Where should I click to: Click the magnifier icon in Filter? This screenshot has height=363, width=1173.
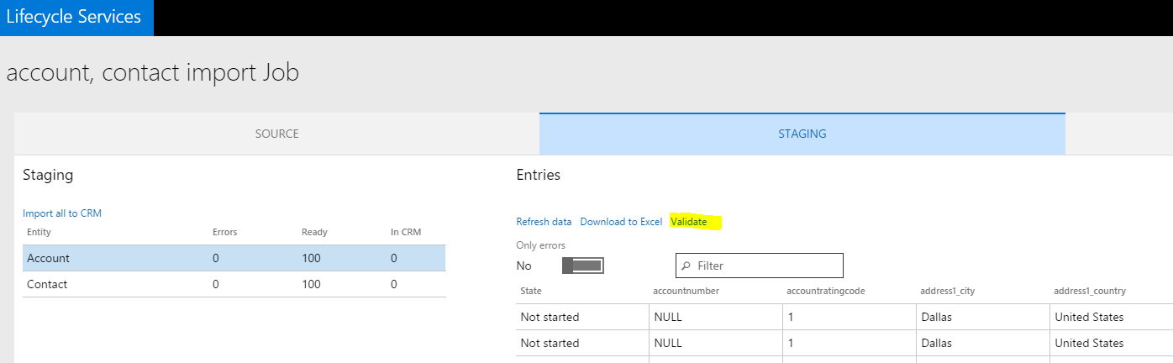[686, 266]
